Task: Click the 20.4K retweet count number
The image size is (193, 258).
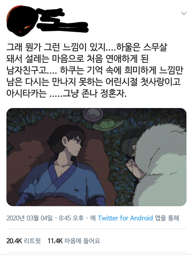Action: (14, 241)
